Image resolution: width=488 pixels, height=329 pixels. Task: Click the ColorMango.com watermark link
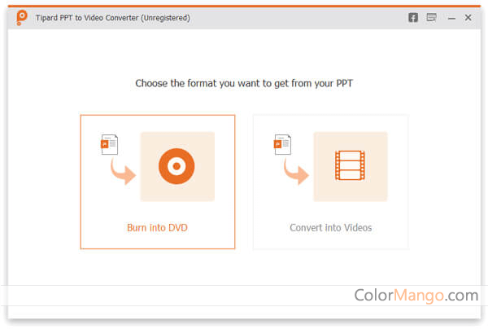click(x=416, y=295)
